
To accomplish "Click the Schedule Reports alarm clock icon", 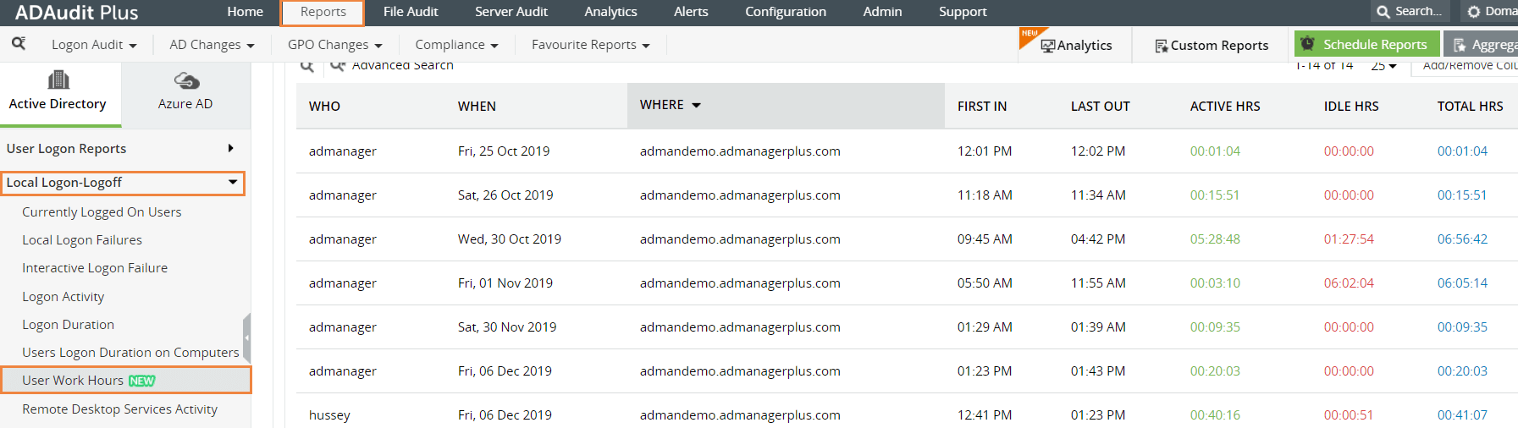I will (x=1308, y=44).
